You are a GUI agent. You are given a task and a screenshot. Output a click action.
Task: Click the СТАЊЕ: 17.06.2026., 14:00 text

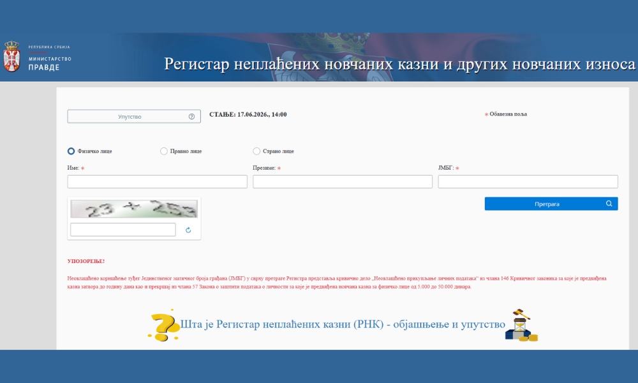(x=248, y=115)
